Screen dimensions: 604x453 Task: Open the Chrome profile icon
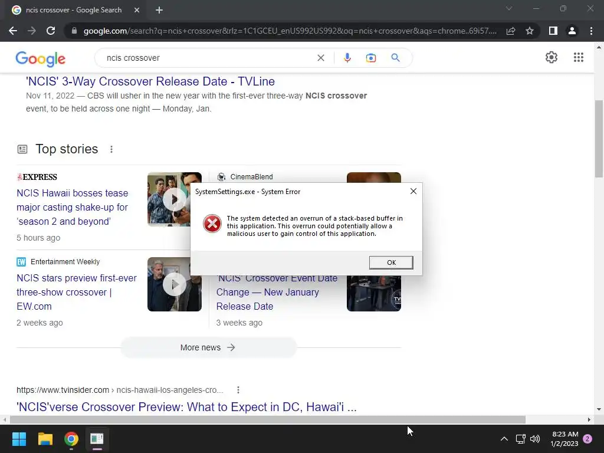[572, 31]
